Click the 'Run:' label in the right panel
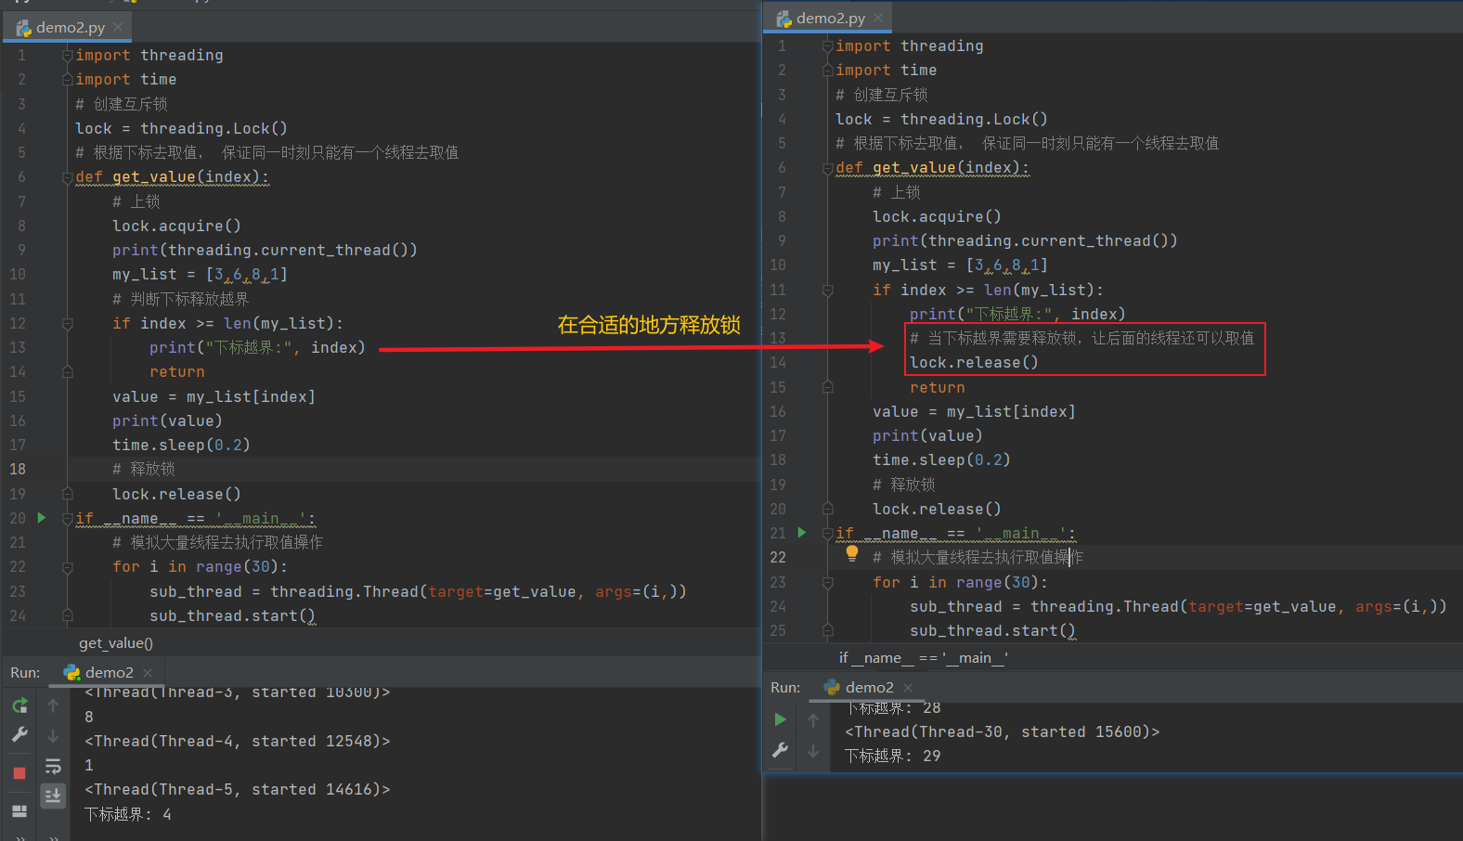The width and height of the screenshot is (1463, 841). (x=785, y=687)
